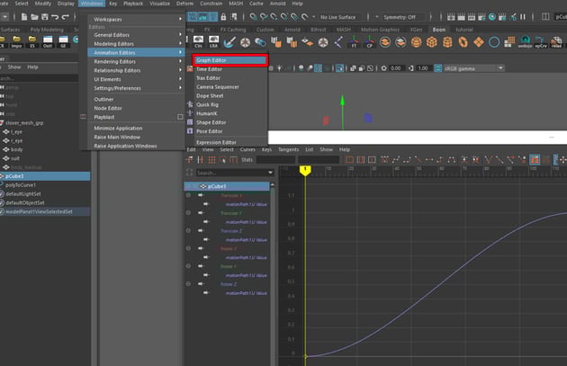Select Dope Sheet from the submenu
Image resolution: width=567 pixels, height=366 pixels.
pos(209,95)
